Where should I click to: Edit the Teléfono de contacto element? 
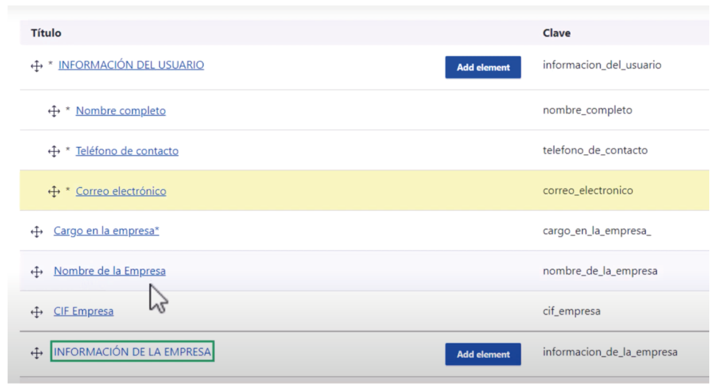coord(127,151)
